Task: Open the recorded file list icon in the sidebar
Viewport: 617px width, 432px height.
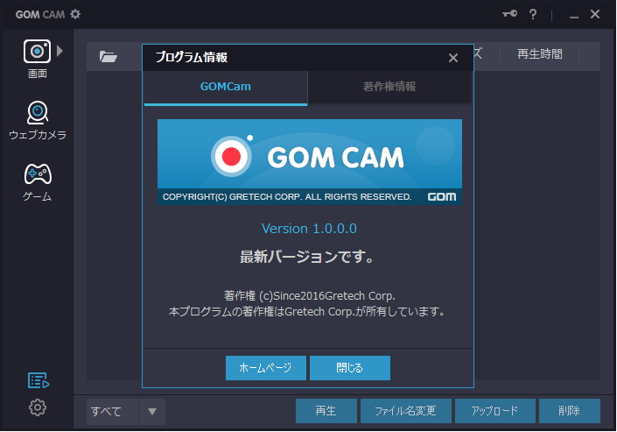Action: coord(39,380)
